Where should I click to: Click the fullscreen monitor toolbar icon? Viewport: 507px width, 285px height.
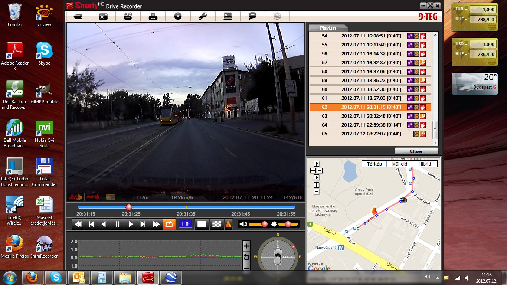tap(228, 16)
